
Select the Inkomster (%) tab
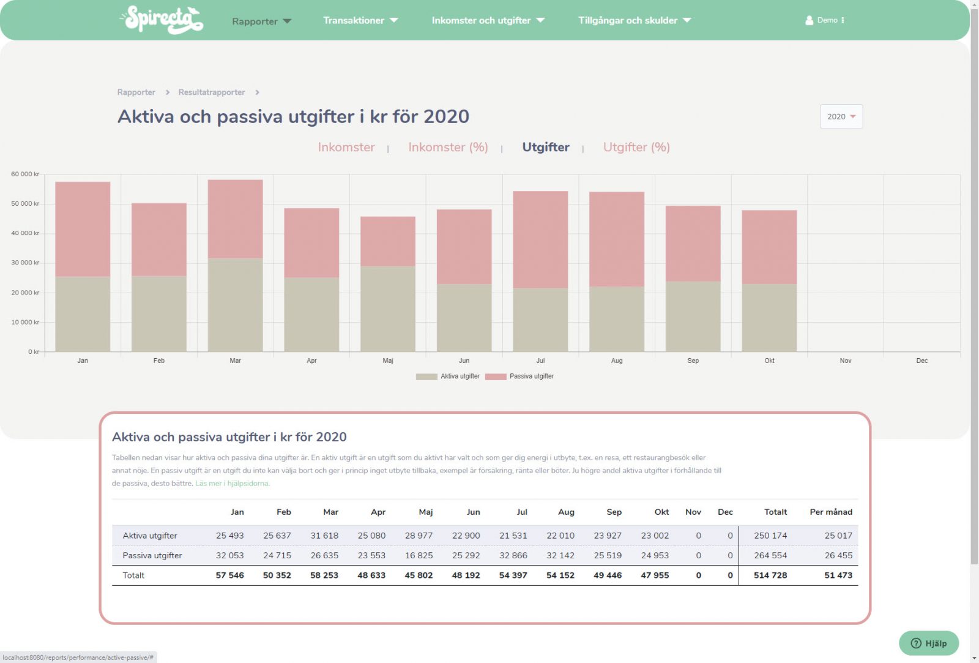pyautogui.click(x=448, y=147)
